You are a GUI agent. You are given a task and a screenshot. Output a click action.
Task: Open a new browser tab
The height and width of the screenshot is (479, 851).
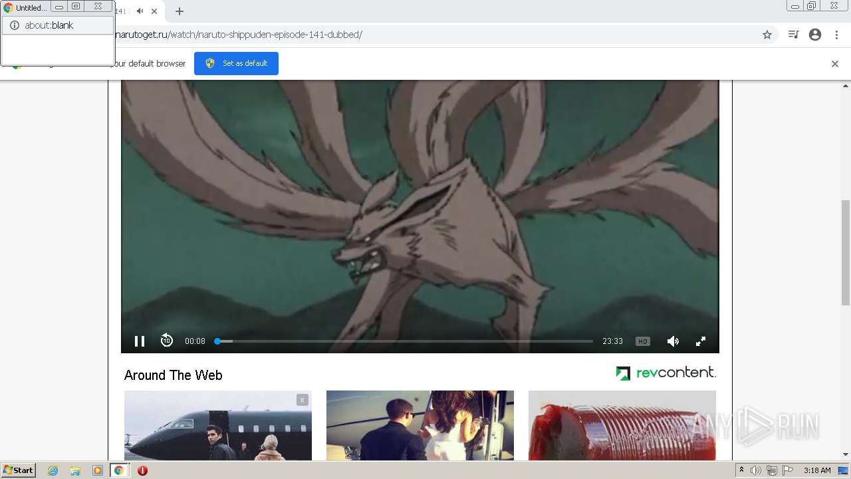(x=180, y=11)
